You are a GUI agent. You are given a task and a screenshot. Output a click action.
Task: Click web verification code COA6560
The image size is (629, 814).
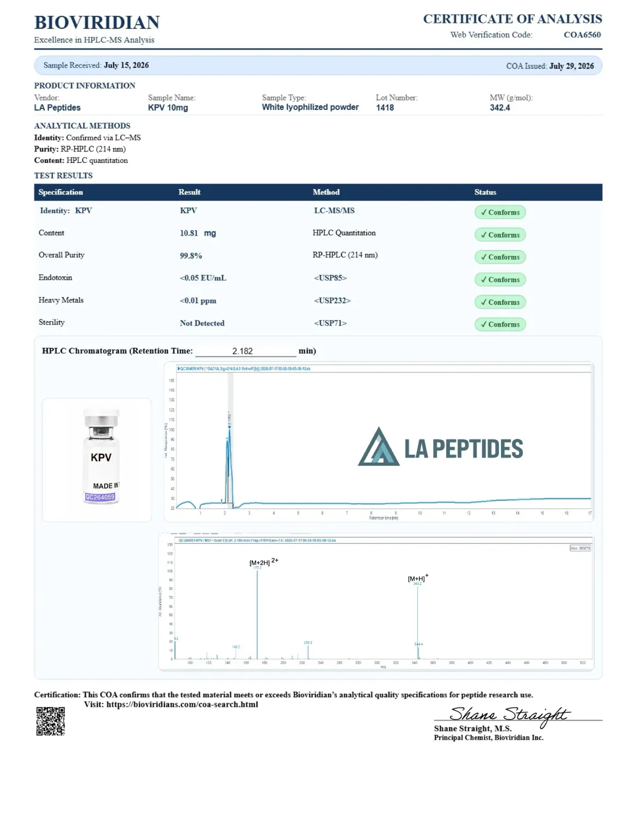(582, 34)
